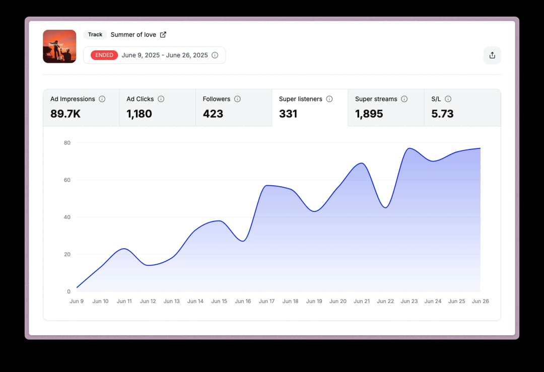Click the Jun 23 peak on chart
Screen dimensions: 544x372
(409, 148)
